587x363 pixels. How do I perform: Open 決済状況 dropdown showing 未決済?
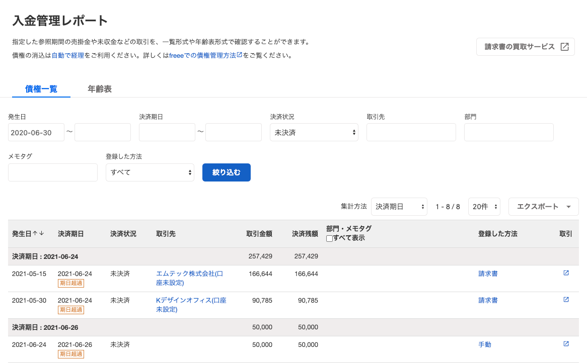pyautogui.click(x=314, y=132)
